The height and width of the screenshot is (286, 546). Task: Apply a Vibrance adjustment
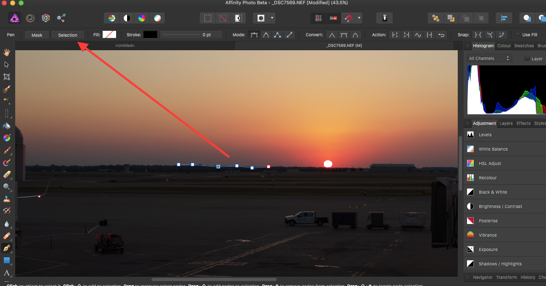[x=488, y=235]
